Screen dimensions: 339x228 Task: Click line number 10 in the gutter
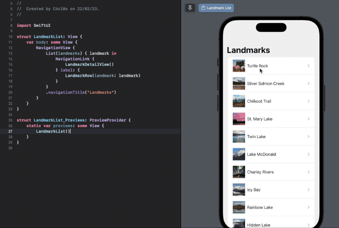[11, 37]
